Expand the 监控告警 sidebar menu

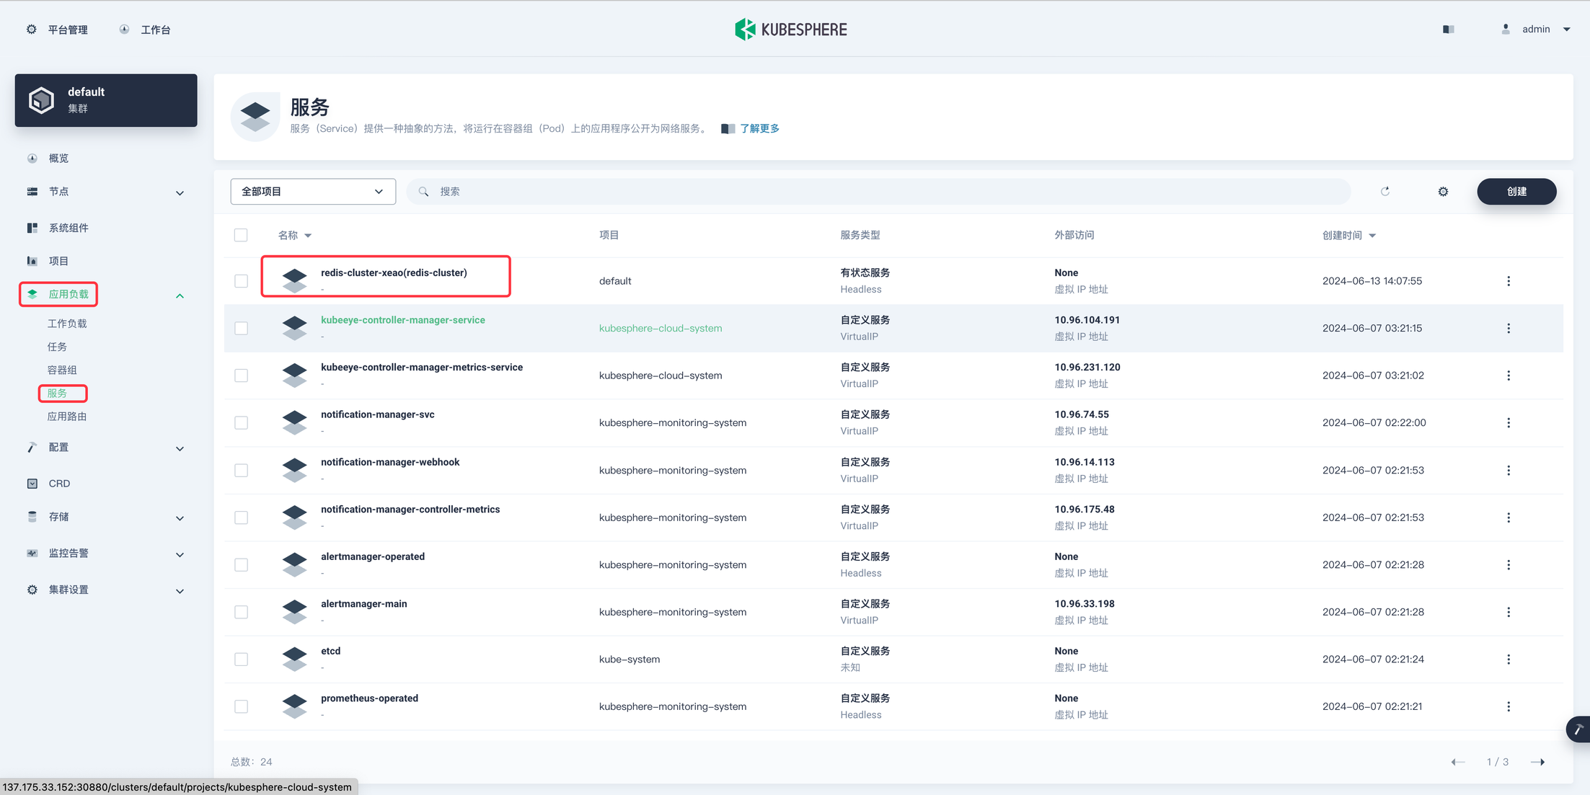click(x=180, y=554)
